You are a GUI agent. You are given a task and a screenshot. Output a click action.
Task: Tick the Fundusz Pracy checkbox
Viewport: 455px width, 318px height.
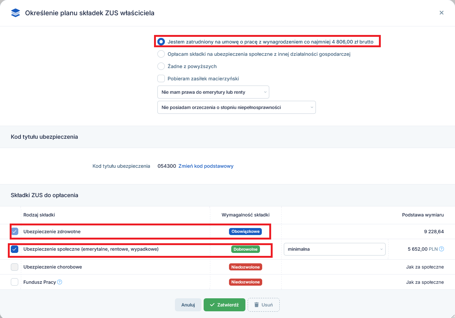coord(15,282)
